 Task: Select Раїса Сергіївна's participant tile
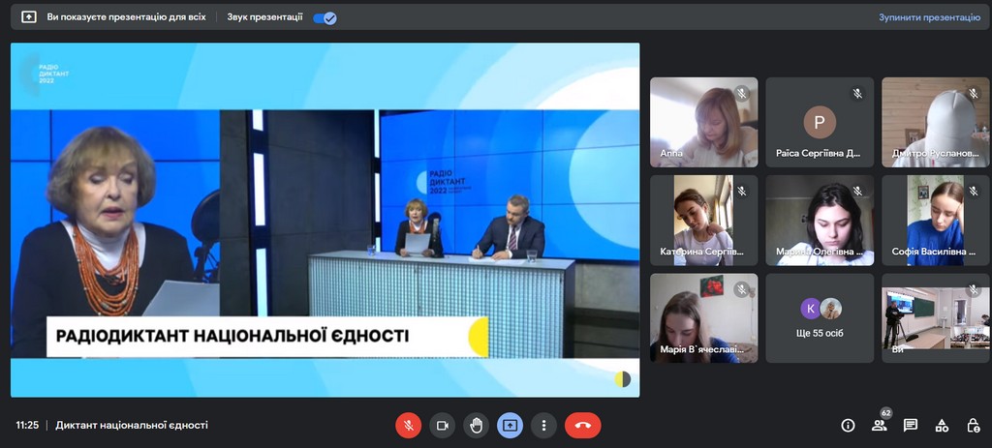point(820,122)
